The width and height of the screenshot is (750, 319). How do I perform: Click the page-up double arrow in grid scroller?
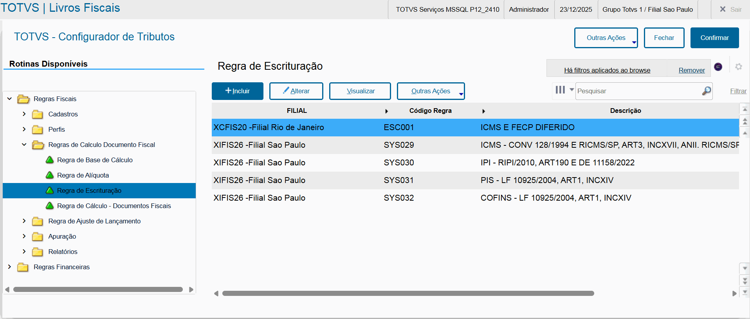pyautogui.click(x=745, y=121)
